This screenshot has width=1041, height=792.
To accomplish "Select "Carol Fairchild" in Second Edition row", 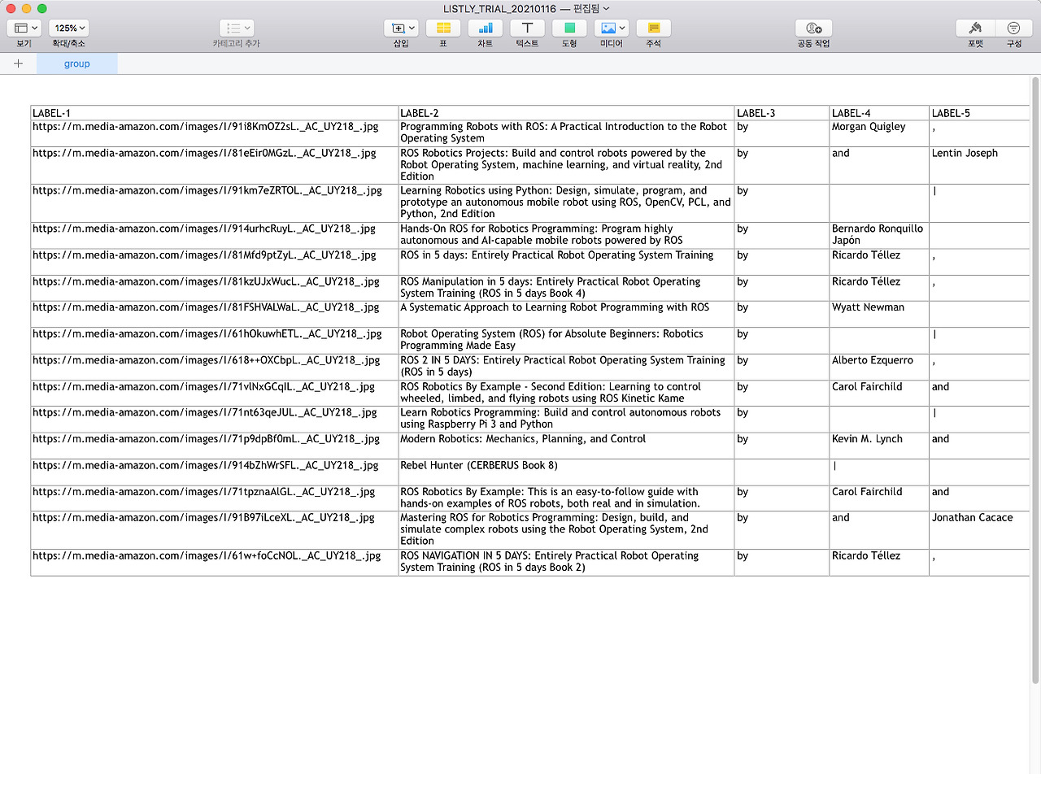I will [x=879, y=393].
